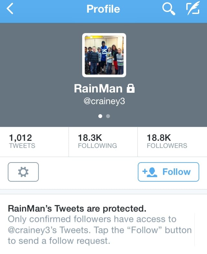The height and width of the screenshot is (254, 207).
Task: View the 1,012 Tweets count
Action: coord(34,142)
